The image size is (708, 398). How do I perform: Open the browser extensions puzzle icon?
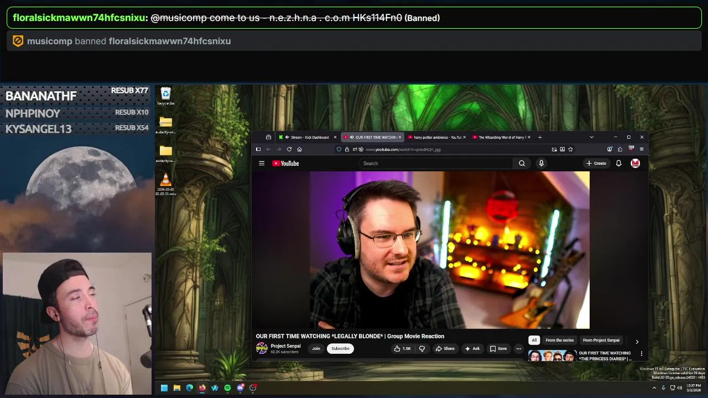(619, 149)
